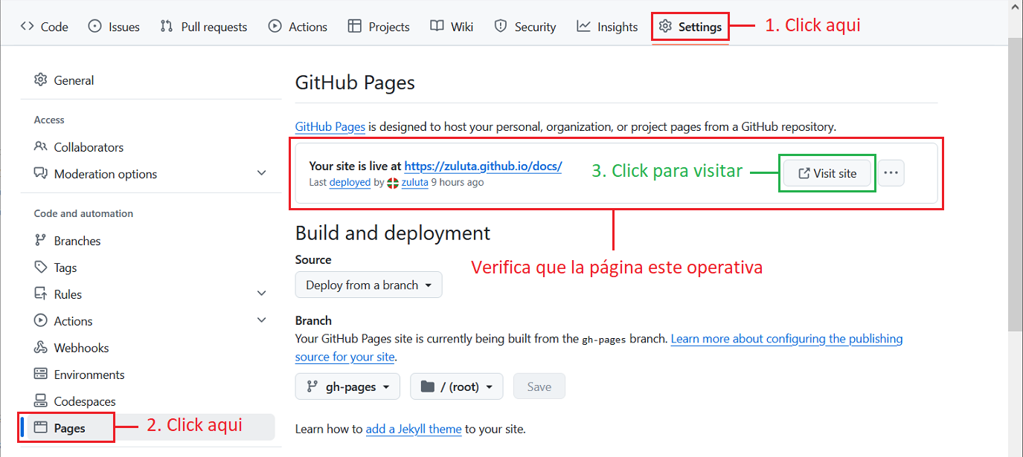Expand the Moderation options section
This screenshot has height=457, width=1023.
pyautogui.click(x=261, y=173)
